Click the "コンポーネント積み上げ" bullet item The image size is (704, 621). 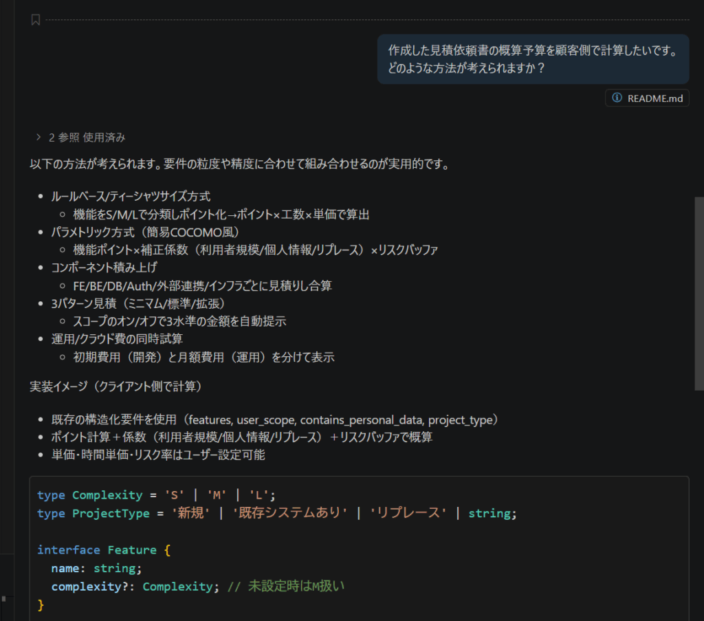[x=104, y=268]
